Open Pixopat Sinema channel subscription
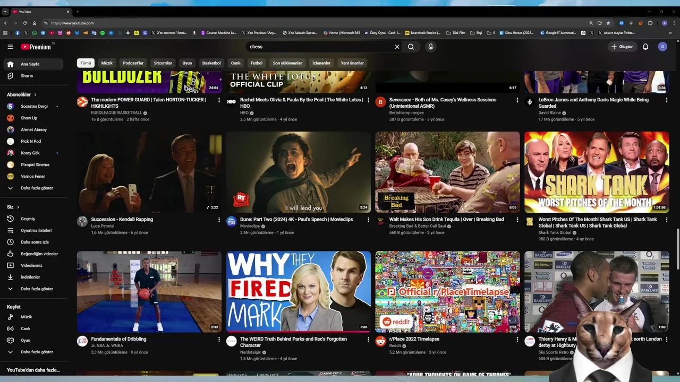 coord(34,164)
